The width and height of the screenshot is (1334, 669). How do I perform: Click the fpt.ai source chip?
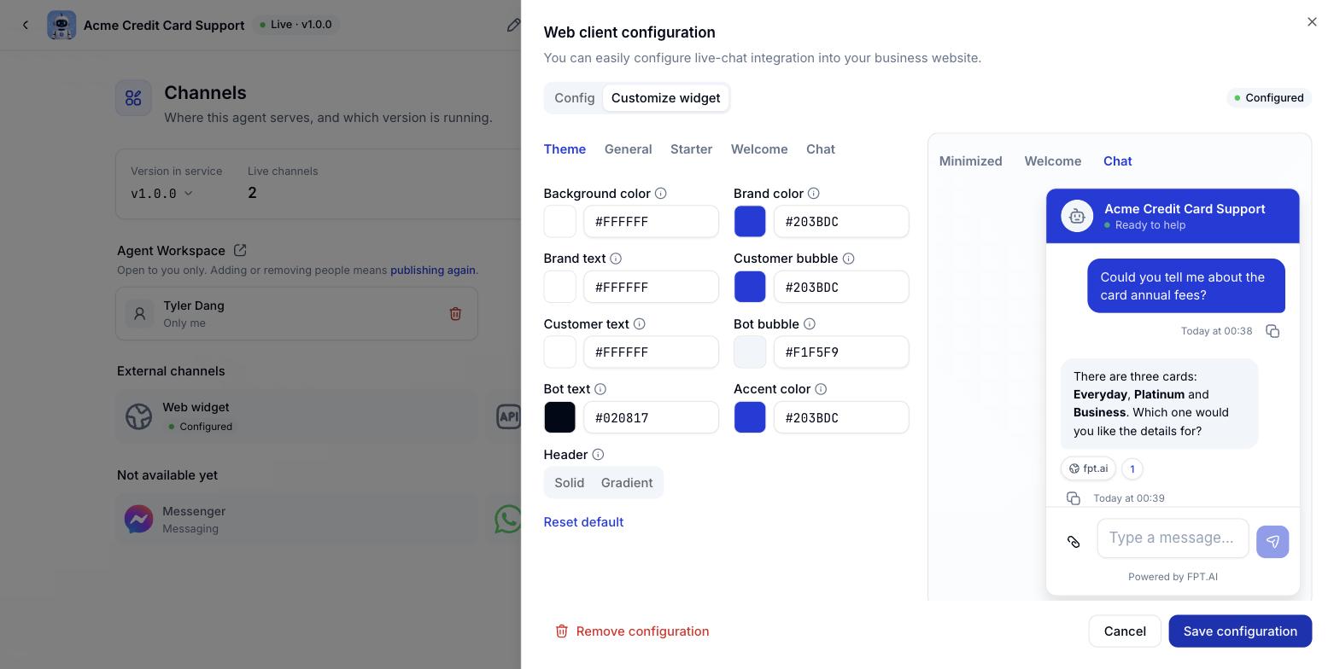click(1088, 468)
